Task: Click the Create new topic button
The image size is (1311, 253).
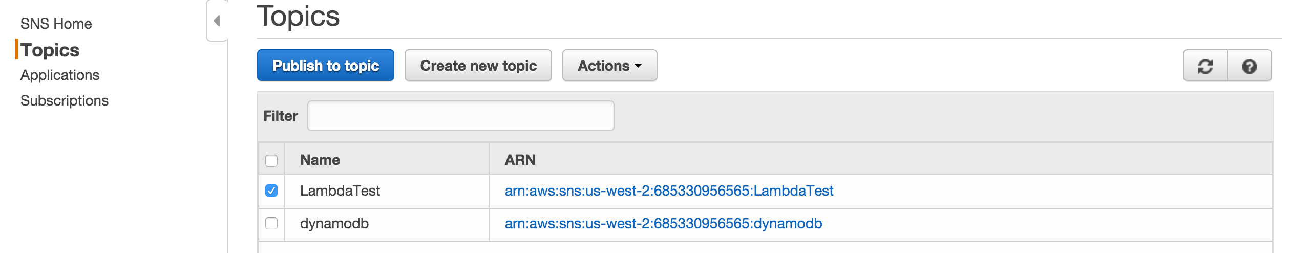Action: [478, 66]
